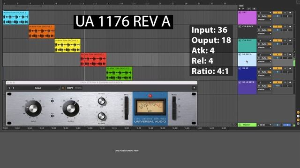Toggle the CLA BLACK track activator
The width and height of the screenshot is (300, 168).
click(277, 27)
